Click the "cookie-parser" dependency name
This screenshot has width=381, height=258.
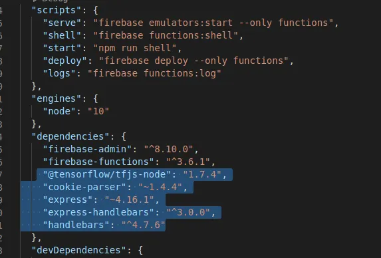point(84,187)
